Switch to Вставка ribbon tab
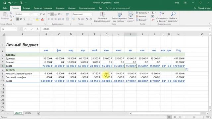Image resolution: width=212 pixels, height=119 pixels. [x=26, y=8]
